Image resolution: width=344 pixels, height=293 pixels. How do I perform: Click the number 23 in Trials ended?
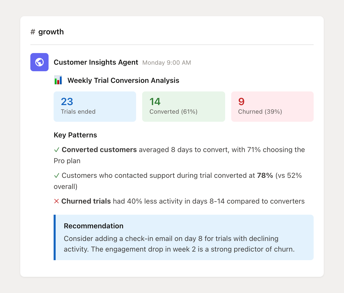67,101
